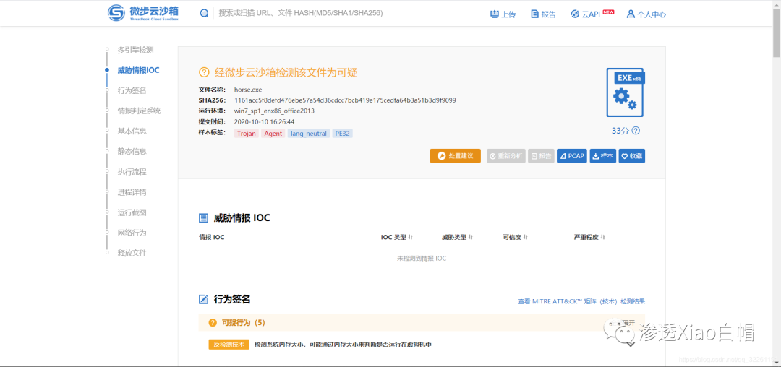781x367 pixels.
Task: Click the suspicious verdict question icon
Action: pos(204,72)
